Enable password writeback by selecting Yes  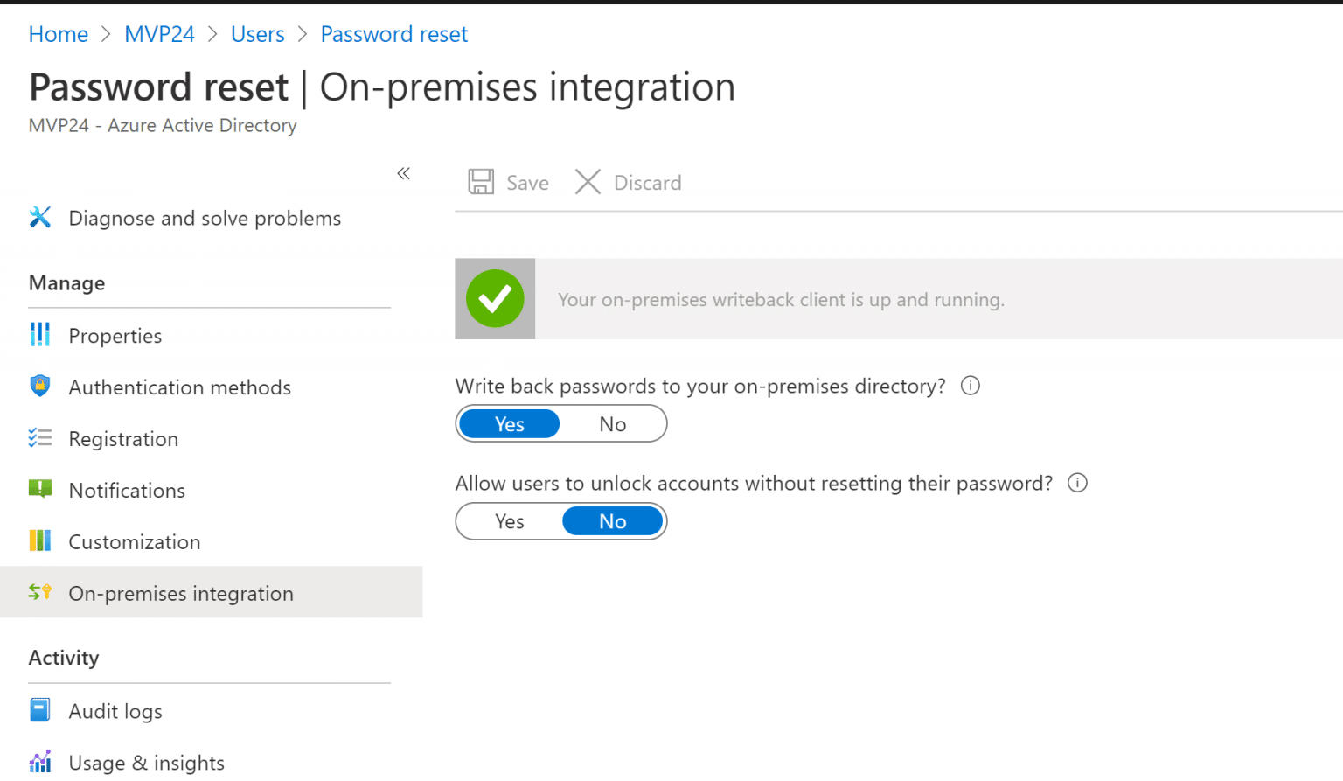509,423
